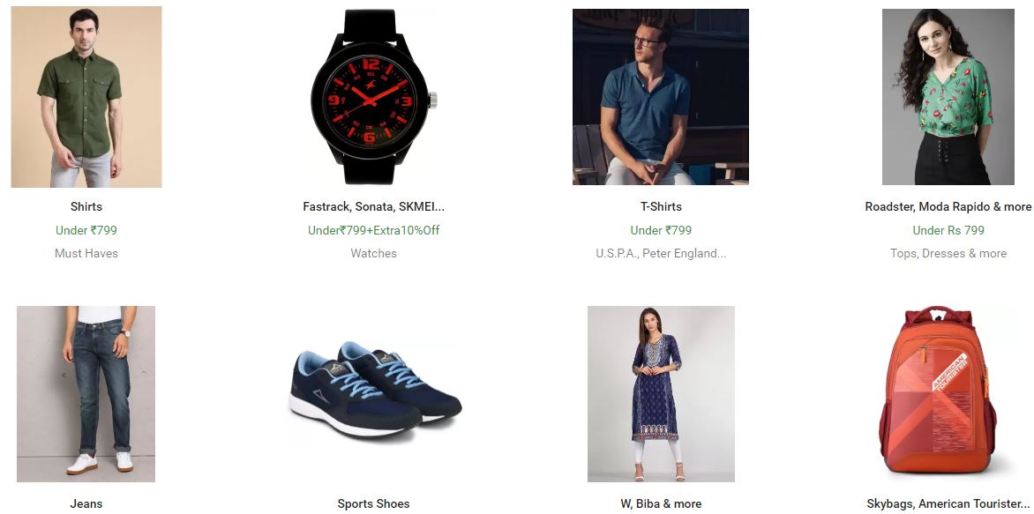Click the Jeans category label
The height and width of the screenshot is (514, 1034).
pos(86,504)
